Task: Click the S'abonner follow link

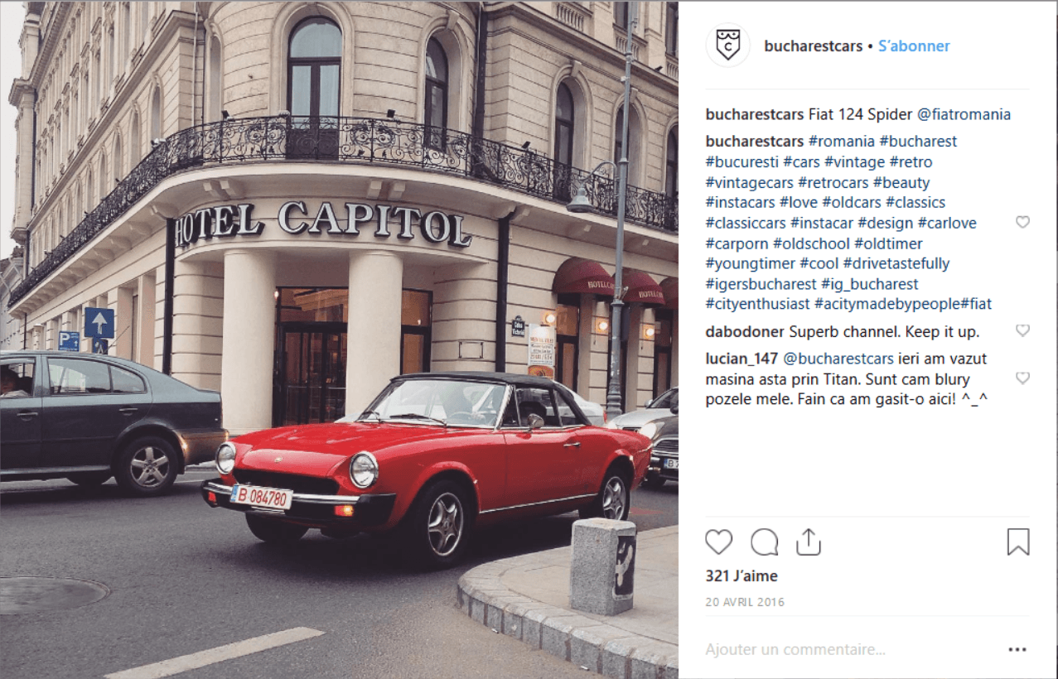Action: coord(914,46)
